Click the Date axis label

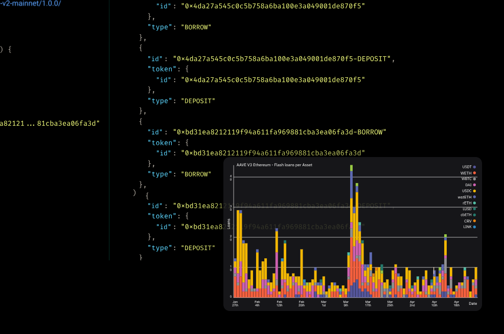pos(473,303)
